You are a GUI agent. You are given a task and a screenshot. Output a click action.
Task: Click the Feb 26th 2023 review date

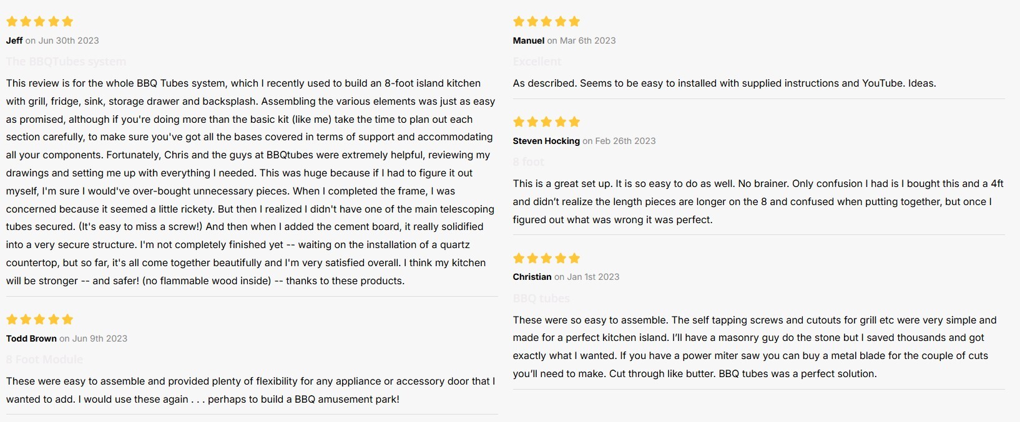coord(625,141)
